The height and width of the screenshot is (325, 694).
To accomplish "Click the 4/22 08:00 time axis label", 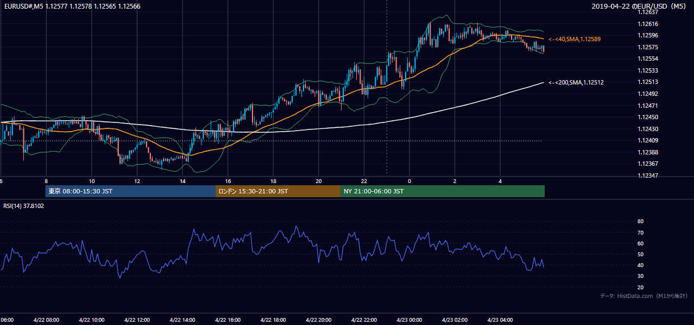I will click(47, 320).
